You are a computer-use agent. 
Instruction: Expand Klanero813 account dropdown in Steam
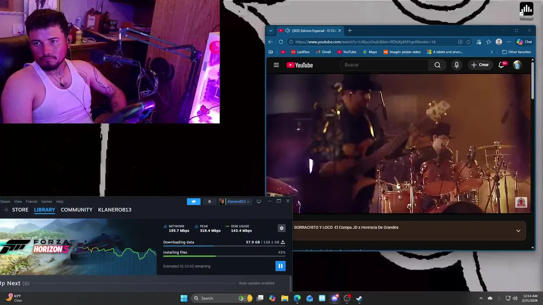tap(235, 202)
